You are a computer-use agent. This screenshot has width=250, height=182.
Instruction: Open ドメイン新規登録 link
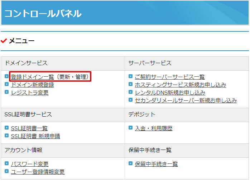[32, 85]
